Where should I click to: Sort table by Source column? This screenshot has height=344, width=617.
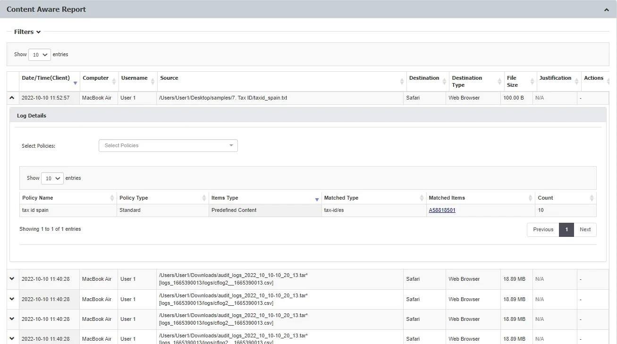[402, 81]
